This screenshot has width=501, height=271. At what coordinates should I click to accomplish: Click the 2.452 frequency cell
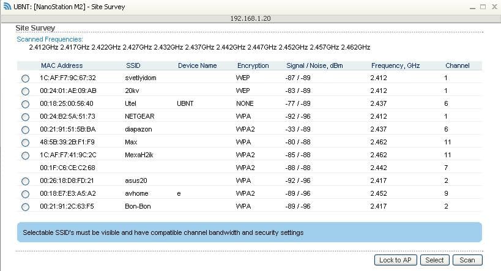(379, 193)
